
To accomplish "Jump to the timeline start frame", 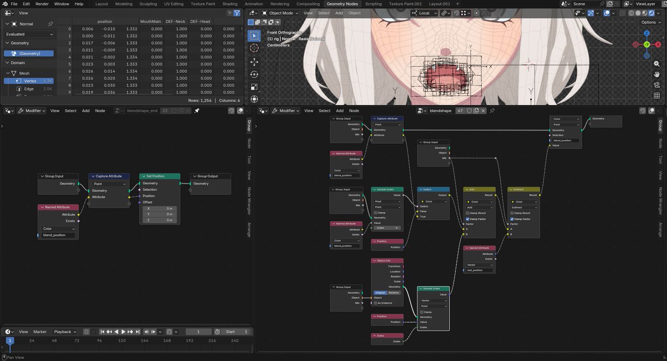I will point(102,332).
